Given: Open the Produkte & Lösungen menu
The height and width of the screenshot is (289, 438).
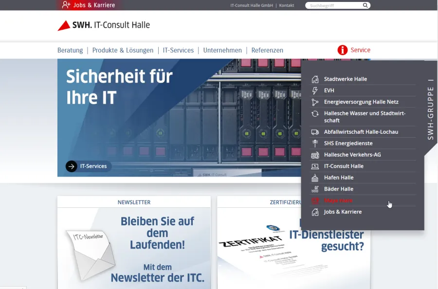Looking at the screenshot, I should 123,50.
